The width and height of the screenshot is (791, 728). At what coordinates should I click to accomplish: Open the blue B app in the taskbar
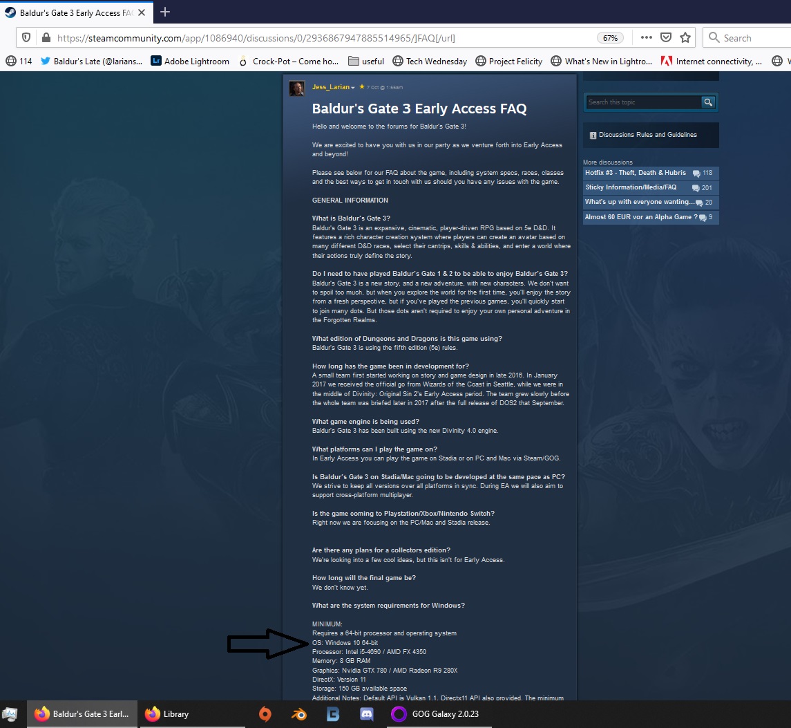click(333, 714)
